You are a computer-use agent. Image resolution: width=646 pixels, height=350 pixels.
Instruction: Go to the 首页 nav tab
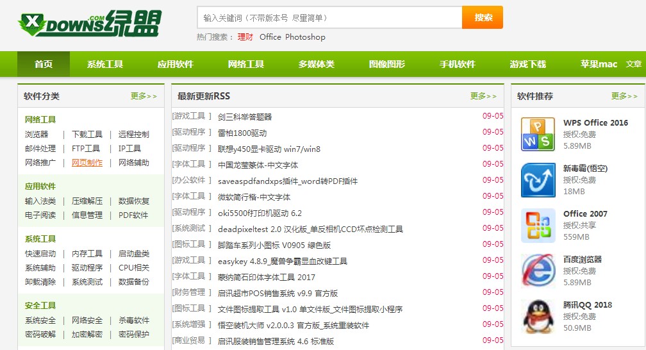pyautogui.click(x=44, y=64)
